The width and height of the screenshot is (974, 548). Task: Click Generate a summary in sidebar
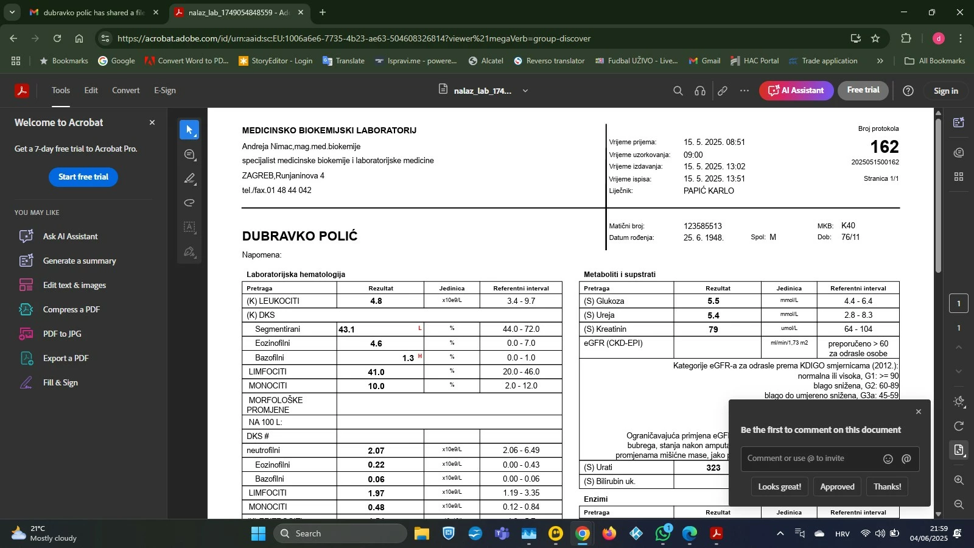[x=79, y=261]
